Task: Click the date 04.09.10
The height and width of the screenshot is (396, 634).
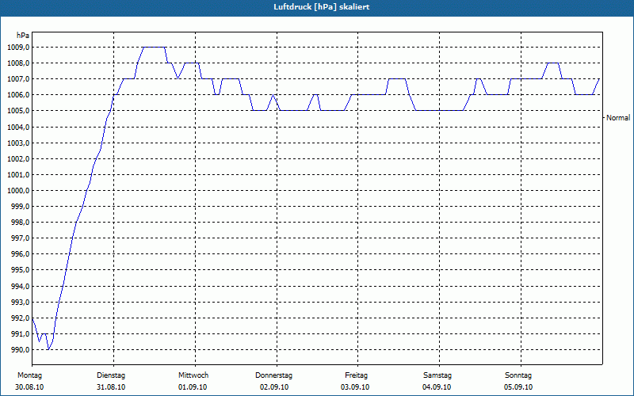Action: pos(437,387)
